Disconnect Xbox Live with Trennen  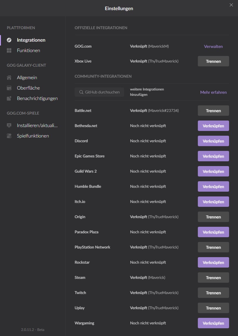[213, 61]
